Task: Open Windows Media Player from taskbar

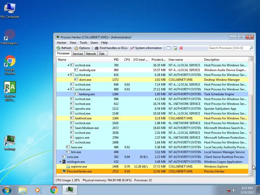Action: coord(38,190)
